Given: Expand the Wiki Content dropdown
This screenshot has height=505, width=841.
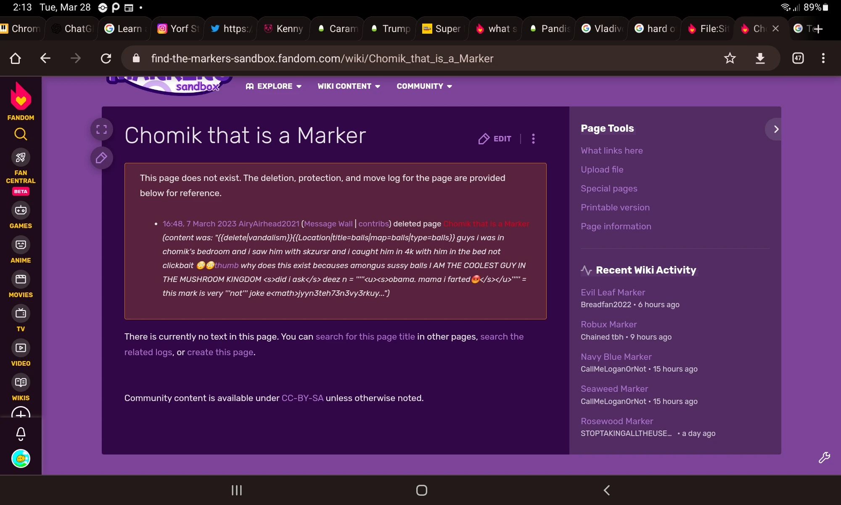Looking at the screenshot, I should tap(349, 86).
